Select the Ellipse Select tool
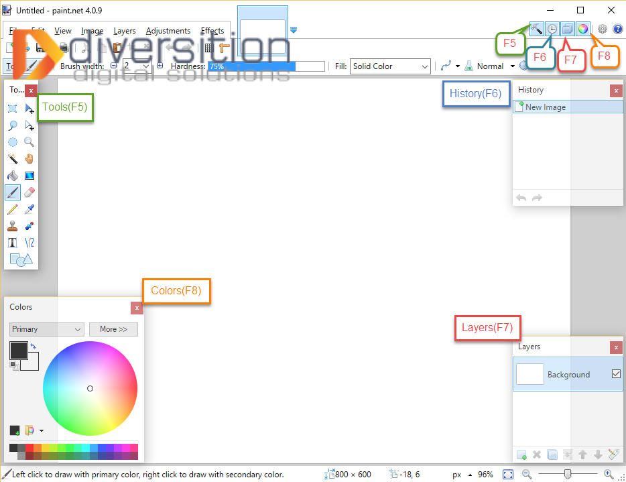 click(12, 142)
